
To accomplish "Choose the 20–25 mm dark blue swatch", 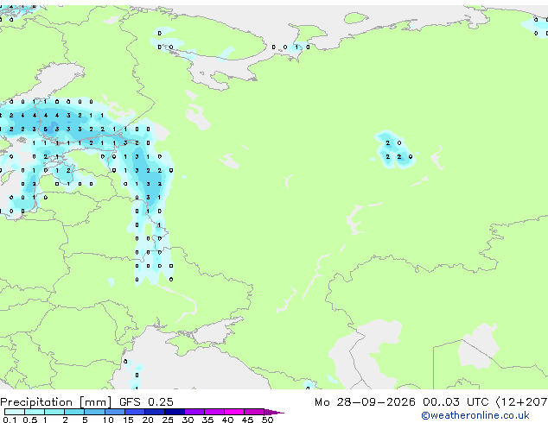I will point(154,412).
